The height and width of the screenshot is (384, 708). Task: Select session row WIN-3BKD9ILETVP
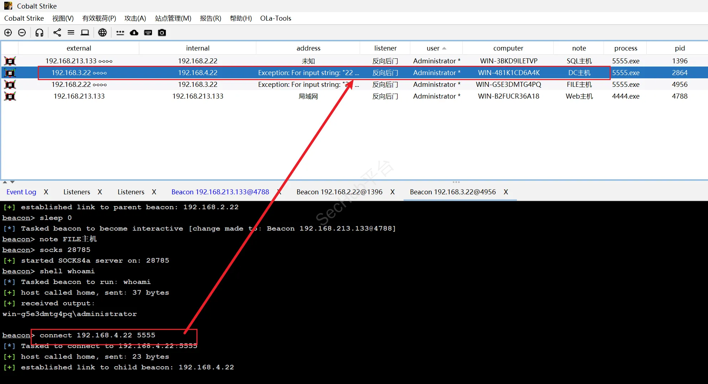(x=354, y=61)
